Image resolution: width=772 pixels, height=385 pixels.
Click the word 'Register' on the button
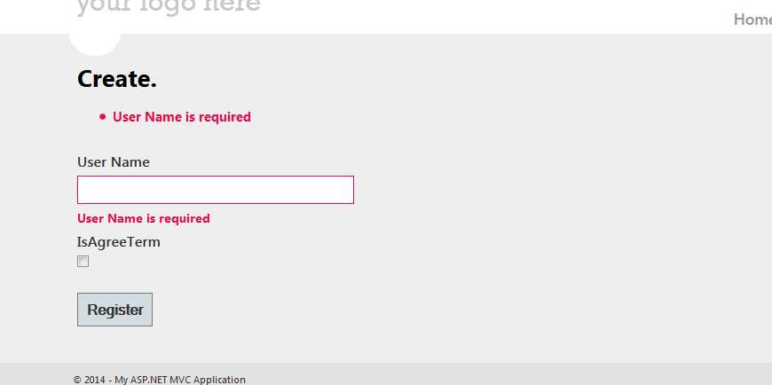pyautogui.click(x=115, y=310)
